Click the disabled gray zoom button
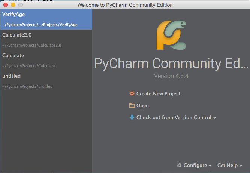The height and width of the screenshot is (173, 250). pos(21,5)
